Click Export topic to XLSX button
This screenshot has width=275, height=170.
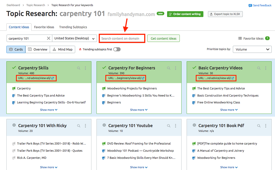pyautogui.click(x=225, y=14)
